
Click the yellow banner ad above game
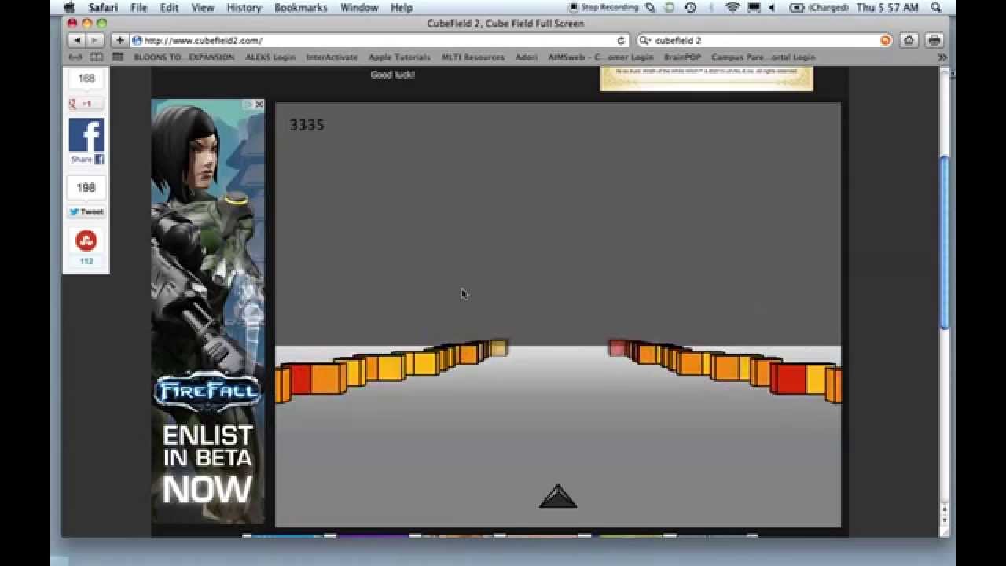[707, 78]
